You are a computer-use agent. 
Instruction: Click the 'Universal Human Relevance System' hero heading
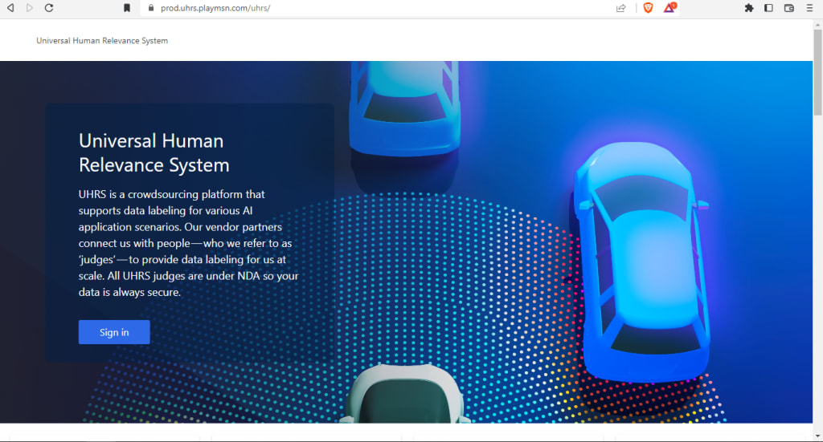(x=154, y=153)
